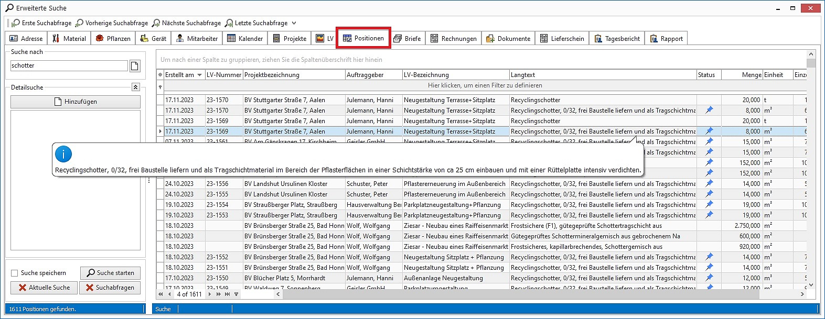Click the Einheit column header

[x=778, y=75]
